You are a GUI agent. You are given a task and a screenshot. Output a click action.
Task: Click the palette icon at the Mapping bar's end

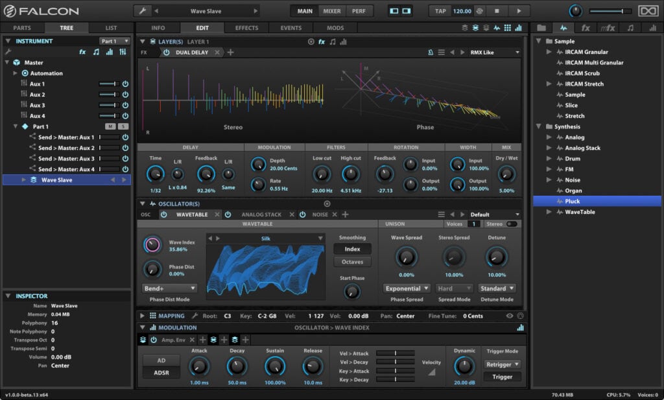pyautogui.click(x=521, y=316)
